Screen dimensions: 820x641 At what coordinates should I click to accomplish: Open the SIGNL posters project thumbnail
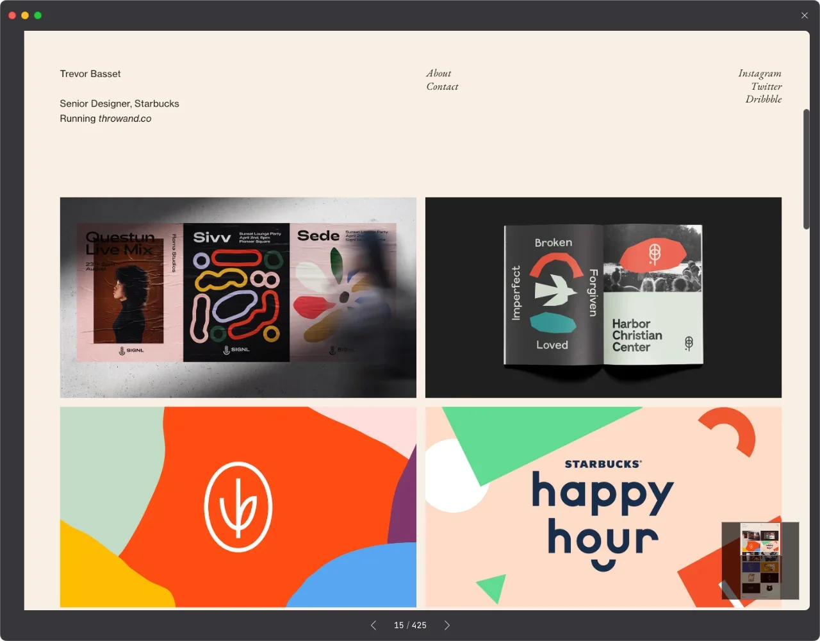point(238,297)
